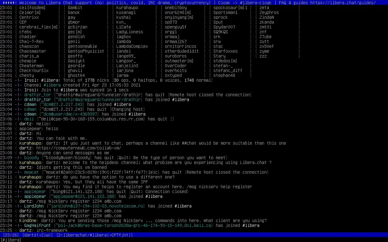Select nick ZTube in the names list

[x=266, y=37]
